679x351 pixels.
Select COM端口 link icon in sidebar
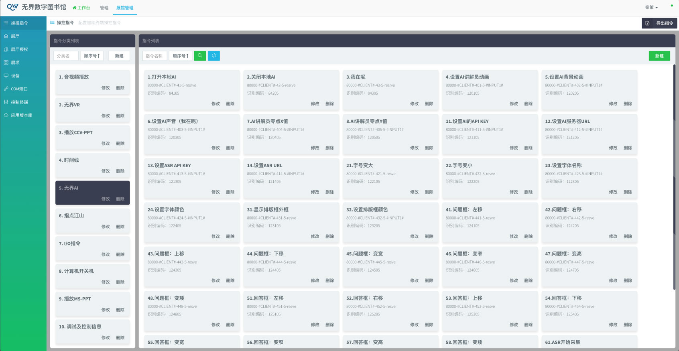coord(6,89)
